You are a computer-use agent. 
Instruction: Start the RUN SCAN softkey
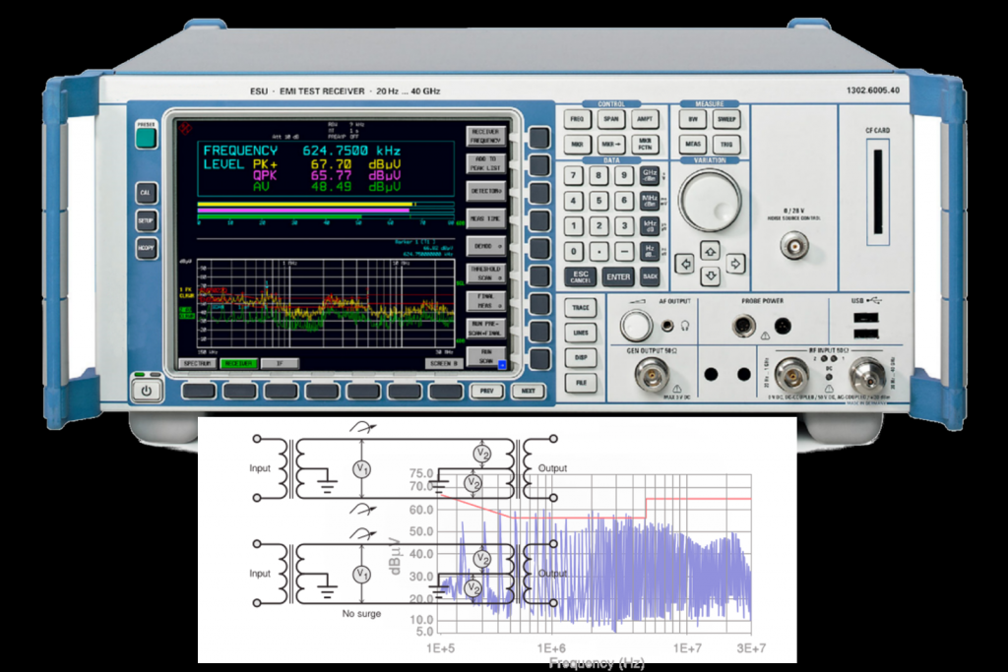[x=486, y=357]
